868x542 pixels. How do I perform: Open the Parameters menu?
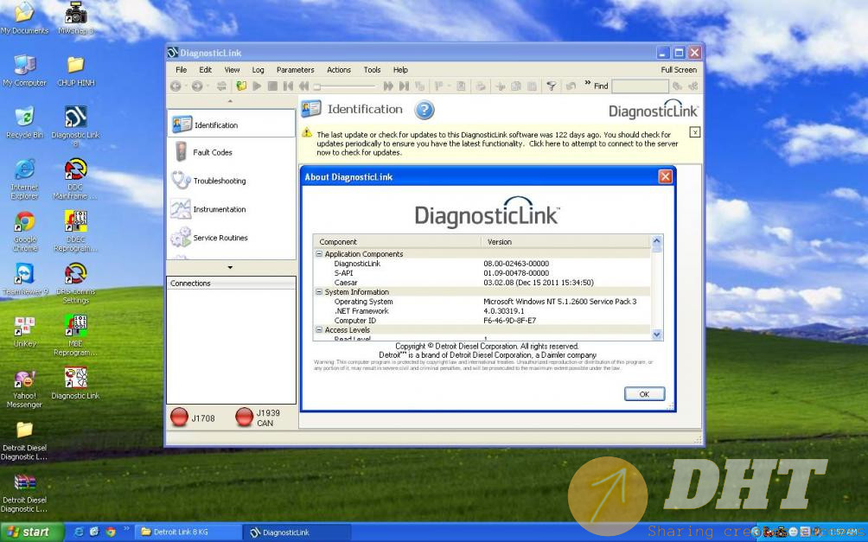pos(295,70)
